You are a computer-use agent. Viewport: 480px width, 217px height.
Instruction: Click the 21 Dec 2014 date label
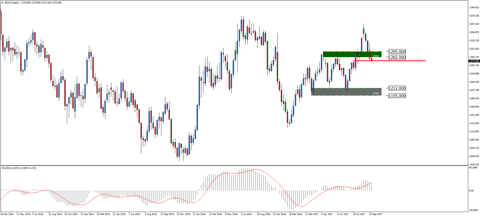[87, 214]
